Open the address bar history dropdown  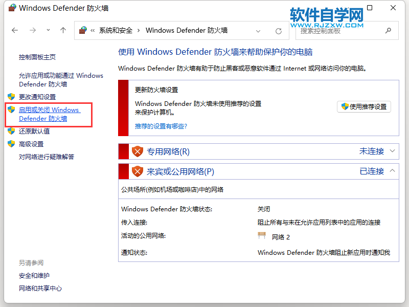pos(258,31)
